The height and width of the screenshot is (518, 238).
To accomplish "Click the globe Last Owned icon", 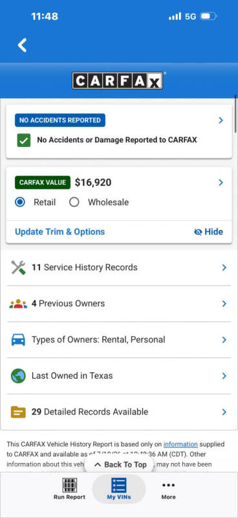I will 18,376.
